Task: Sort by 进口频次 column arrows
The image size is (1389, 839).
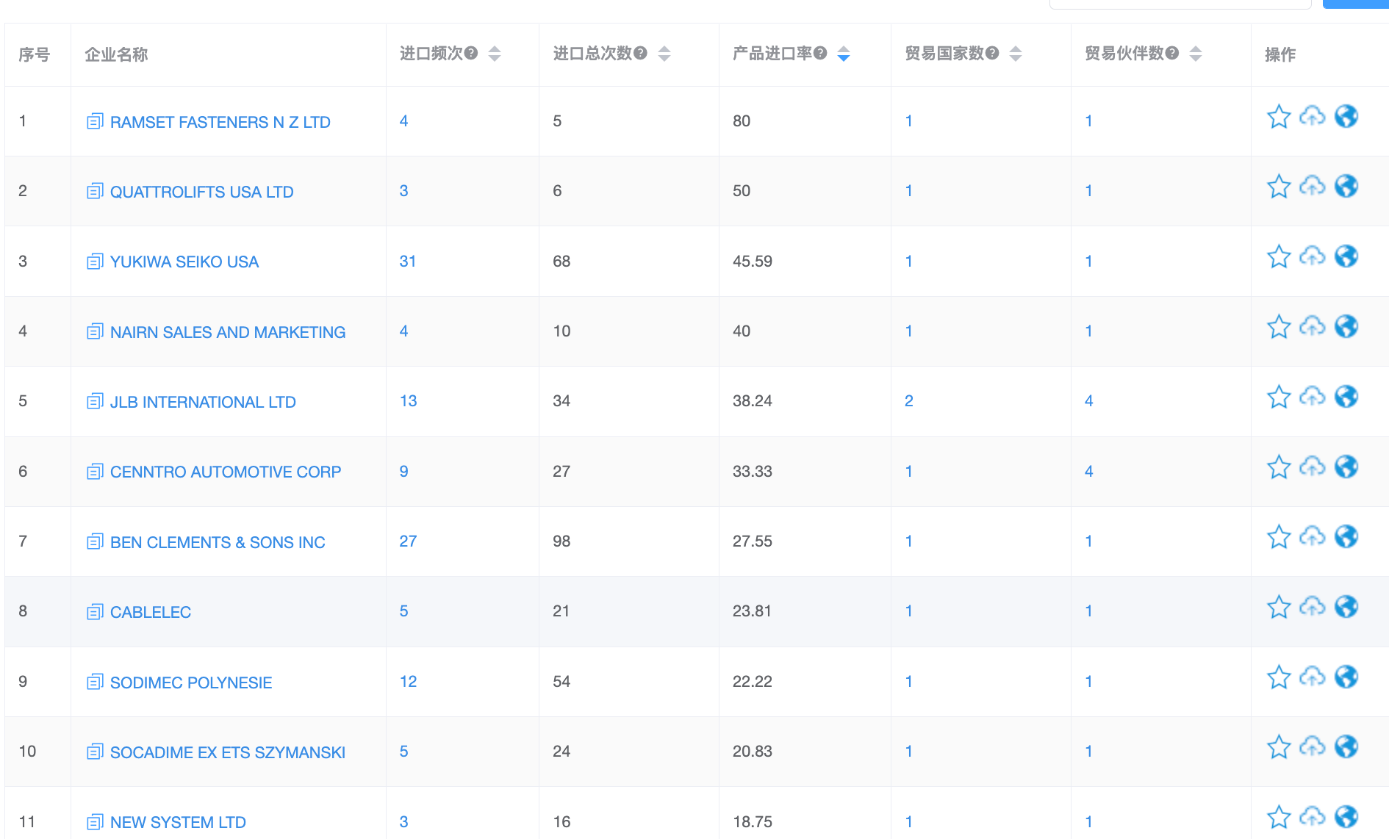Action: point(495,54)
